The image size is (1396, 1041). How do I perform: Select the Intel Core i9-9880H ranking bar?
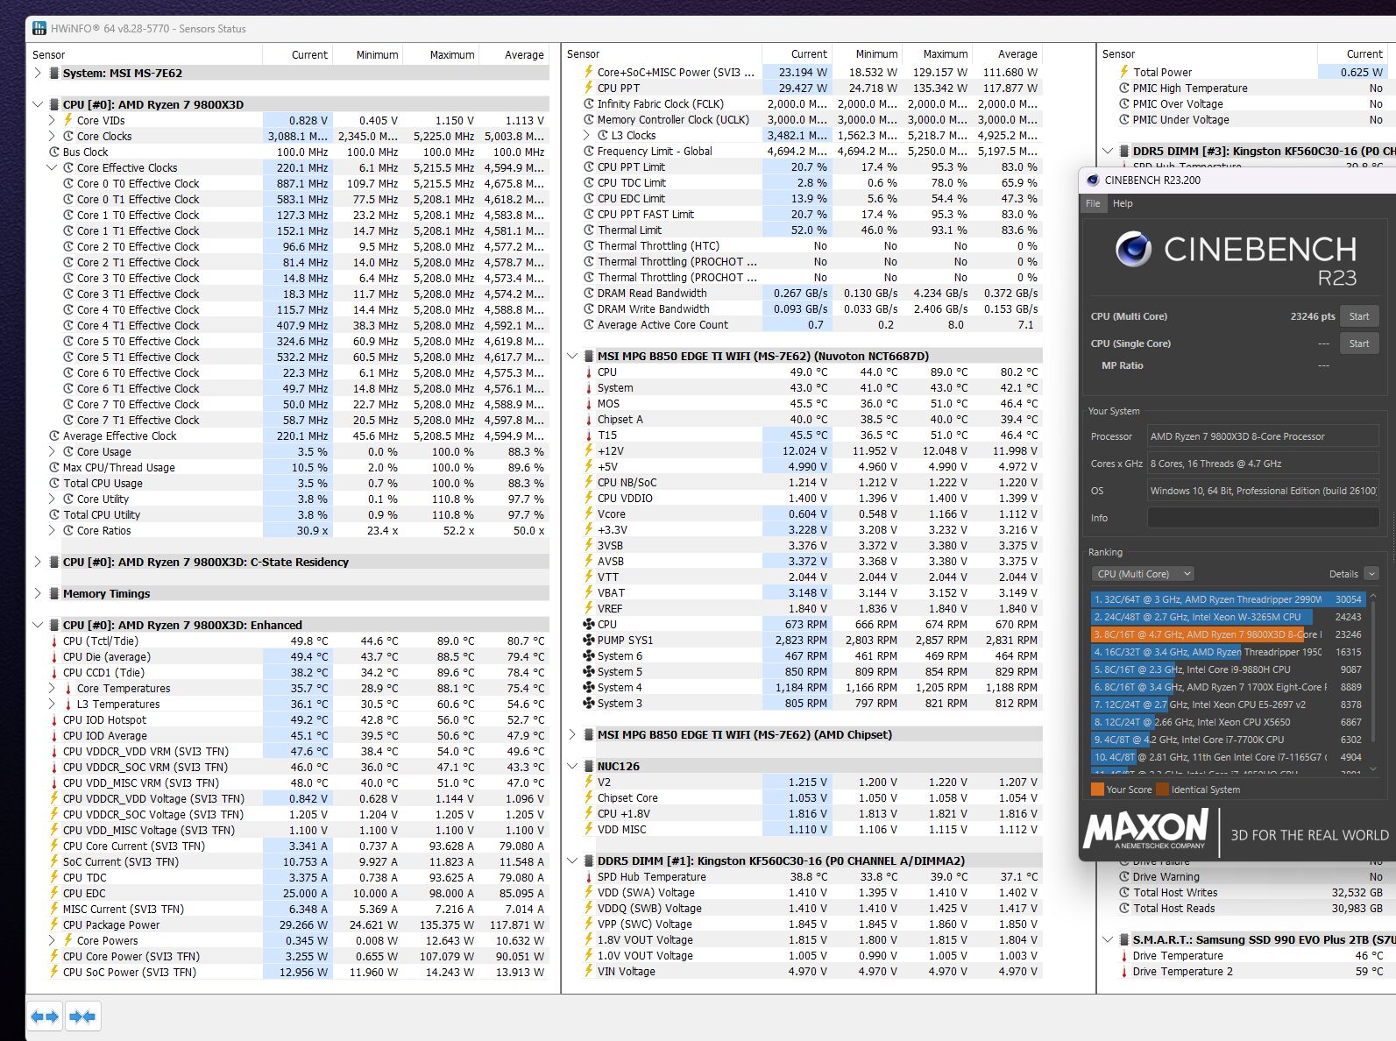[1227, 669]
